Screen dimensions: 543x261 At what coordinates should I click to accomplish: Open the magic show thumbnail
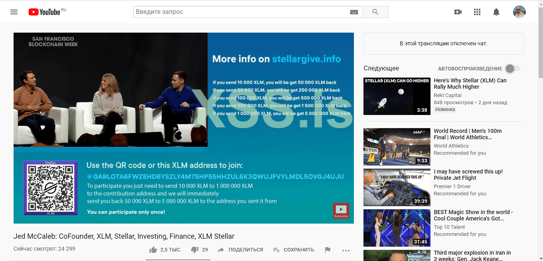click(397, 228)
